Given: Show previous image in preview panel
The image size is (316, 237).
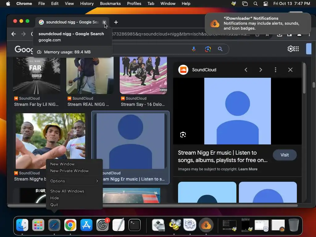Looking at the screenshot, I should click(x=246, y=70).
